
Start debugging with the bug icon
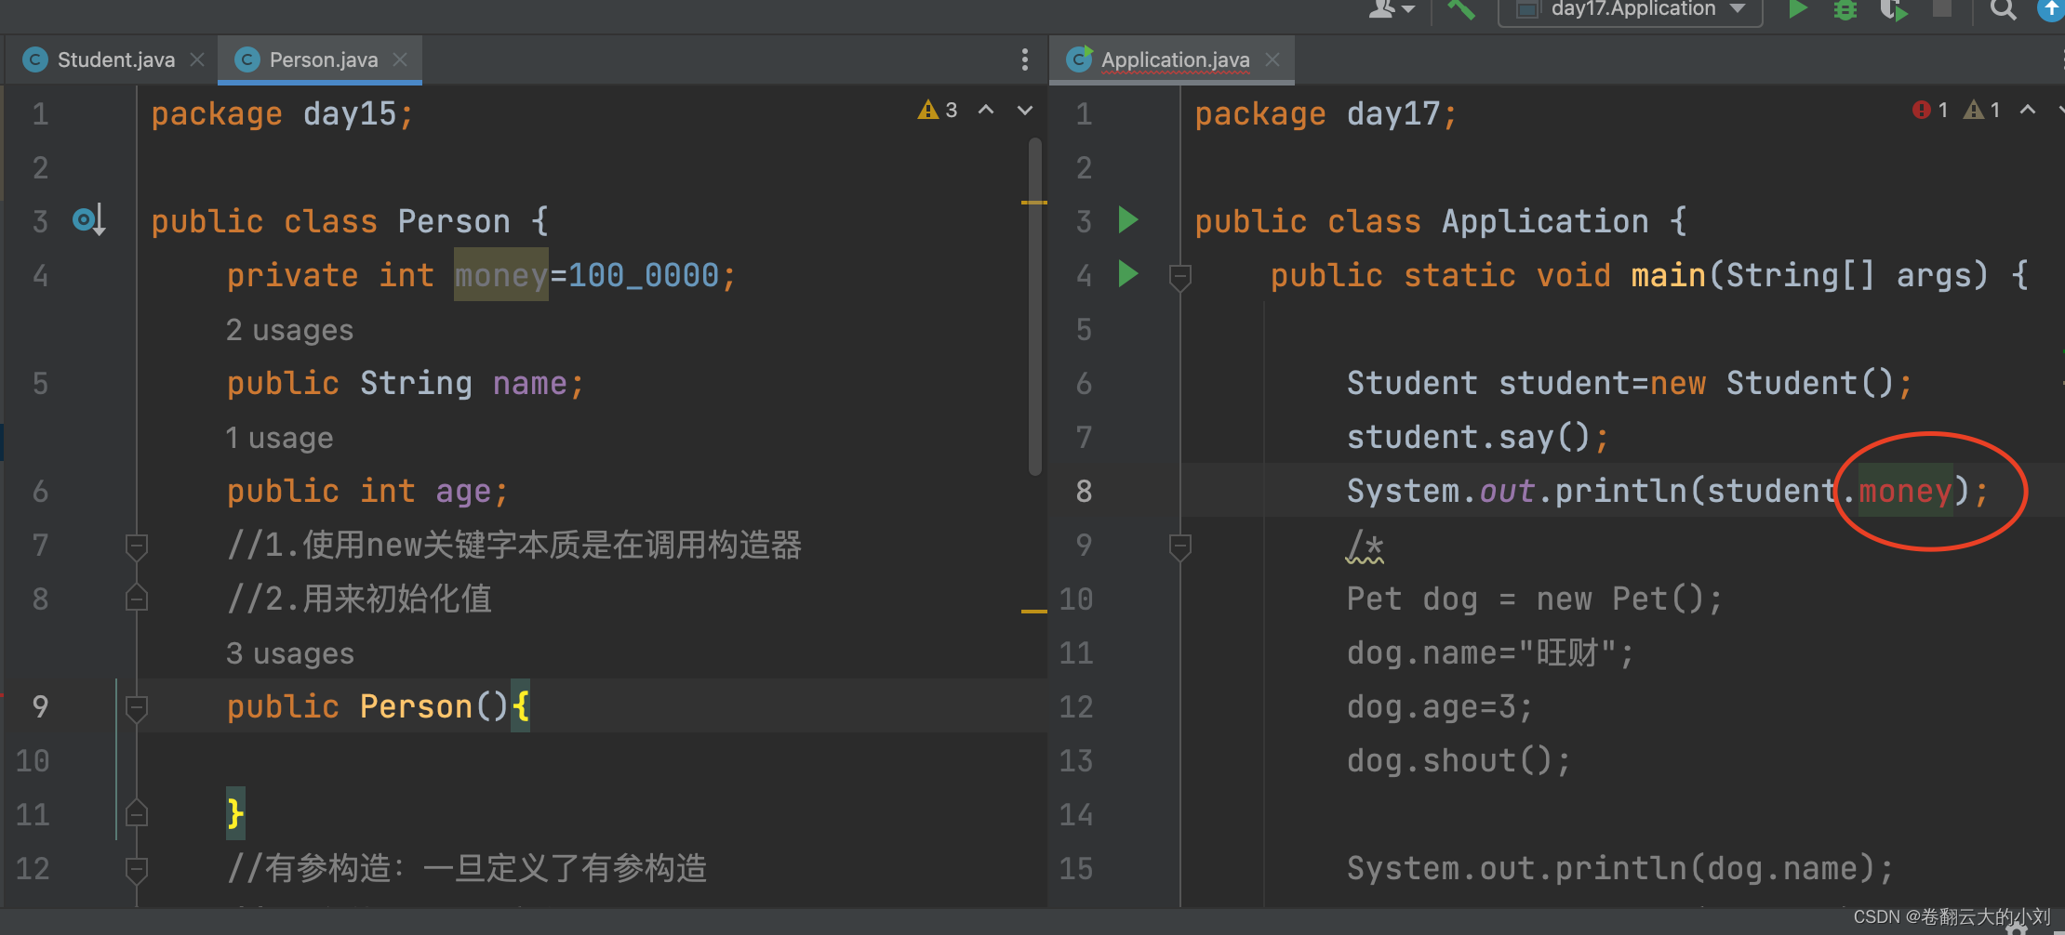(x=1845, y=9)
